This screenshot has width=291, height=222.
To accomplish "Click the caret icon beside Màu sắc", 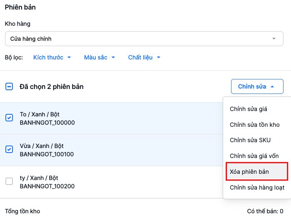I will tap(113, 57).
